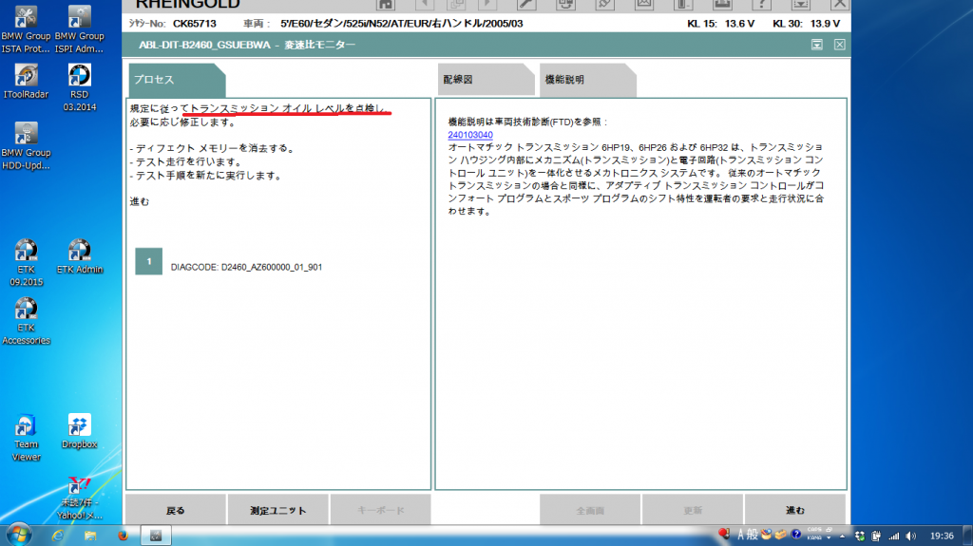The height and width of the screenshot is (546, 973).
Task: Toggle the KANA indicator on language bar
Action: point(814,538)
